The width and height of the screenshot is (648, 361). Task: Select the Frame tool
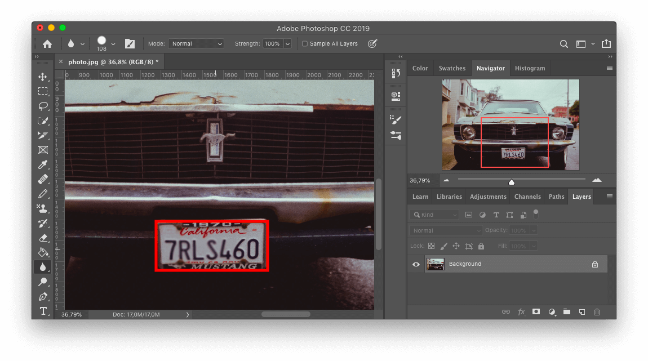pos(43,150)
